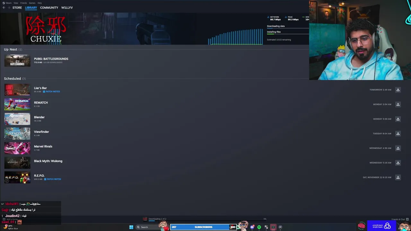Click the Black Myth: Wukong title
The width and height of the screenshot is (411, 231).
point(48,161)
